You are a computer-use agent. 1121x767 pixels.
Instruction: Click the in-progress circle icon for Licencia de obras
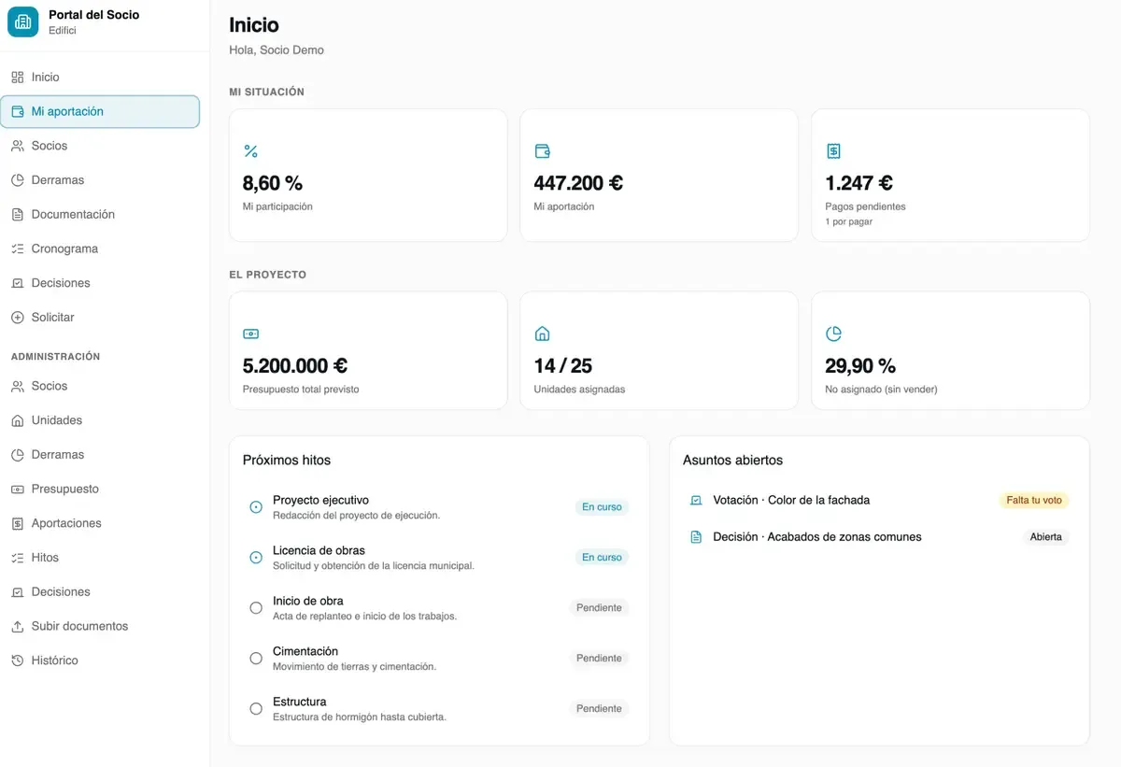(256, 558)
